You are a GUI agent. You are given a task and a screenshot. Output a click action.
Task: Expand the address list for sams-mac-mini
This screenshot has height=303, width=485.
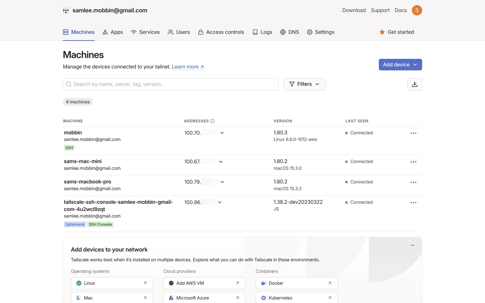(x=221, y=162)
